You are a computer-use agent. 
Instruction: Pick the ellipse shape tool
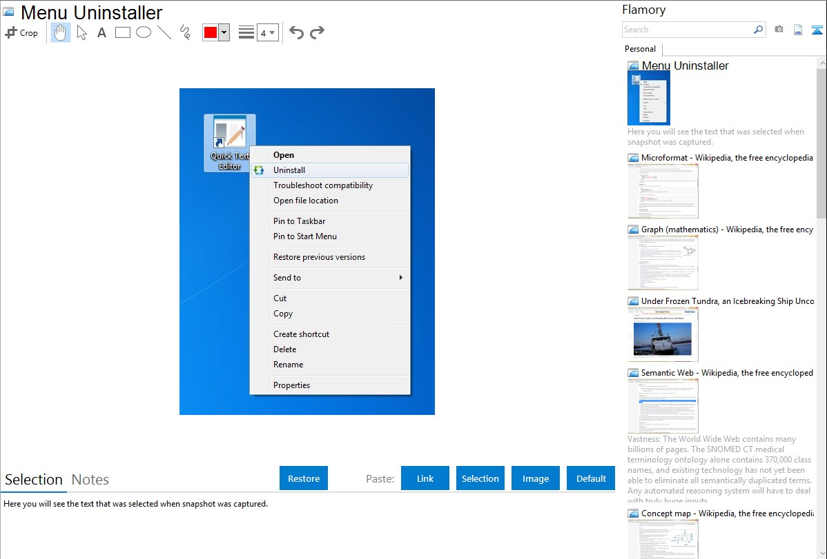click(x=144, y=32)
